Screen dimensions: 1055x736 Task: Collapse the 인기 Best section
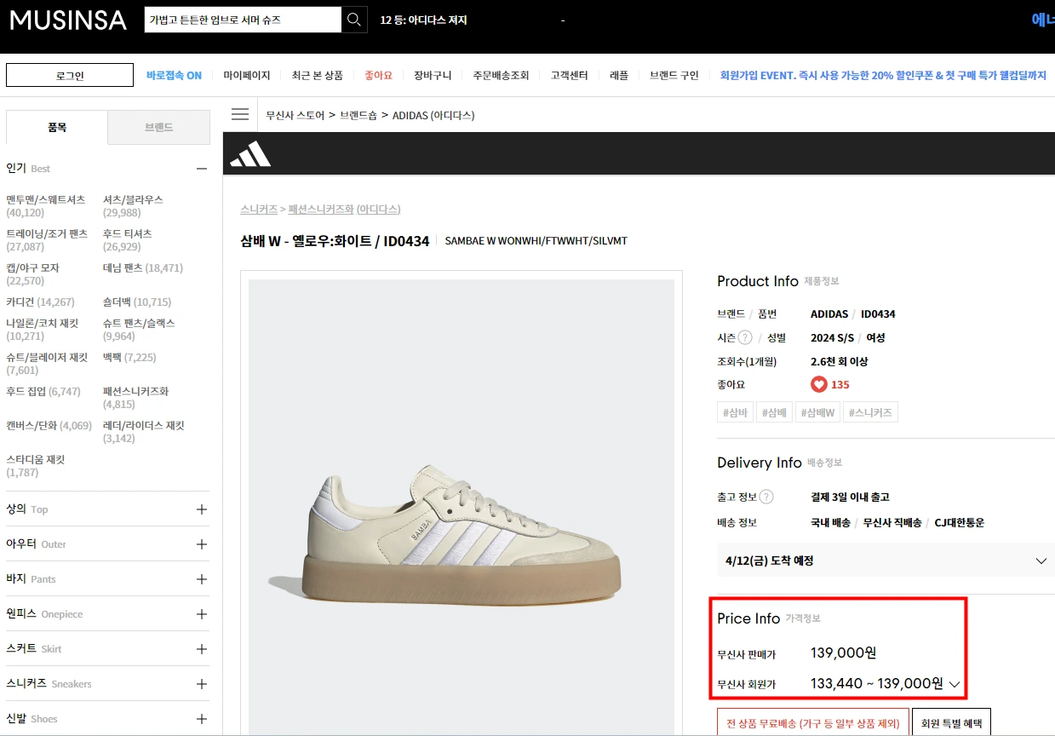pyautogui.click(x=202, y=168)
